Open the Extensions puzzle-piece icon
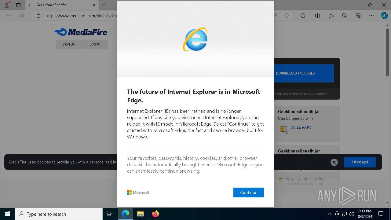Image resolution: width=391 pixels, height=220 pixels. [303, 16]
